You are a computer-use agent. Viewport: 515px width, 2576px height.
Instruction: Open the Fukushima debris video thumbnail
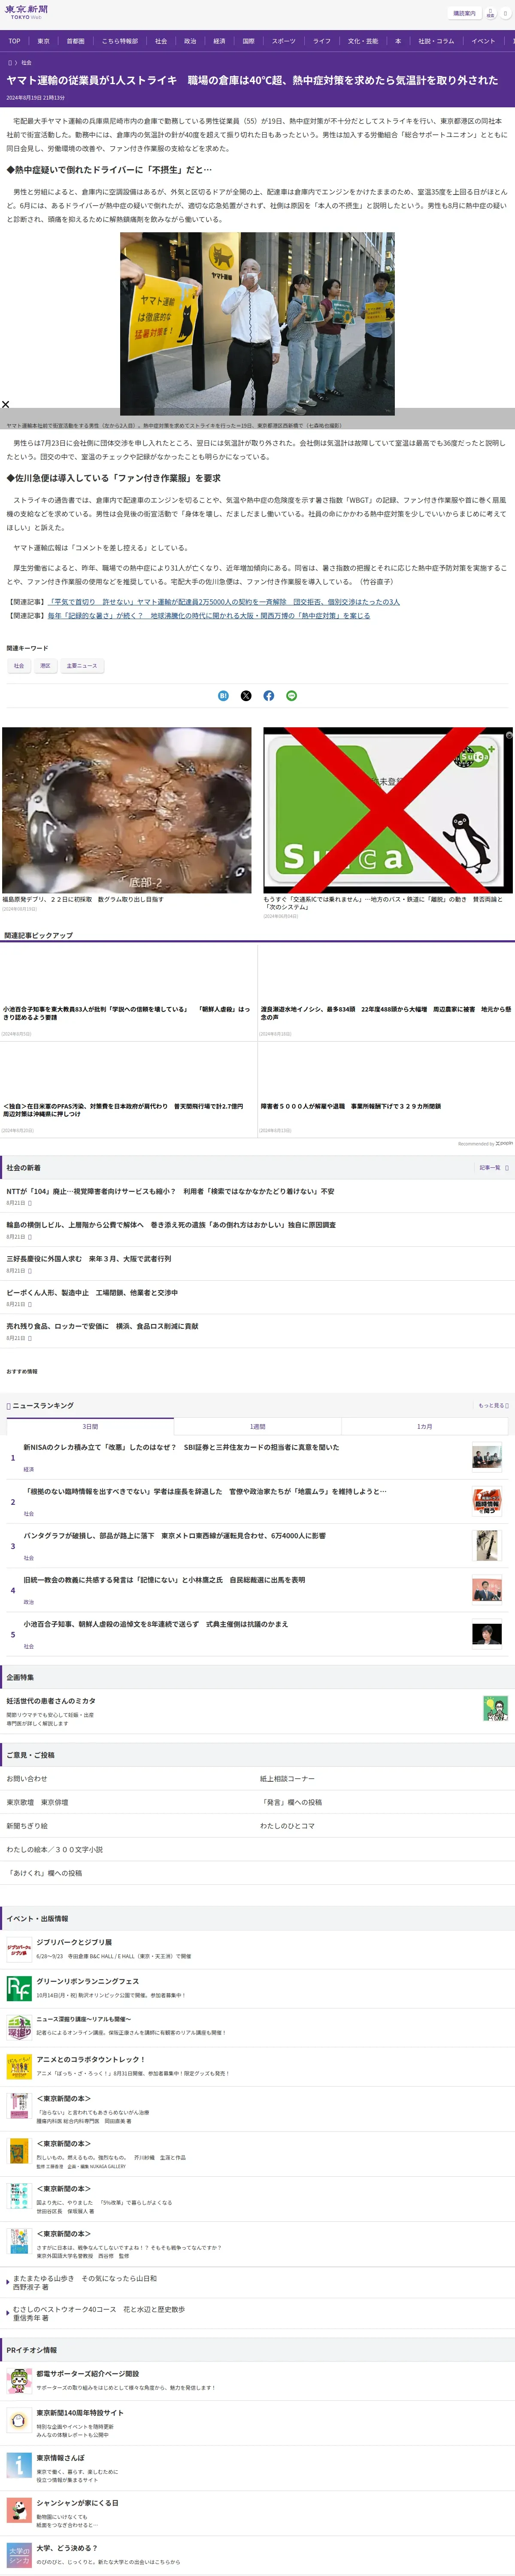point(127,810)
